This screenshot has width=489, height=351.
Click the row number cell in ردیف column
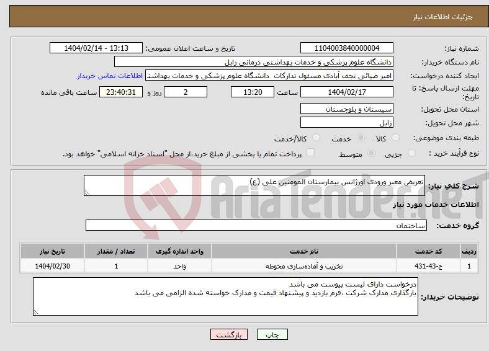[x=469, y=266]
